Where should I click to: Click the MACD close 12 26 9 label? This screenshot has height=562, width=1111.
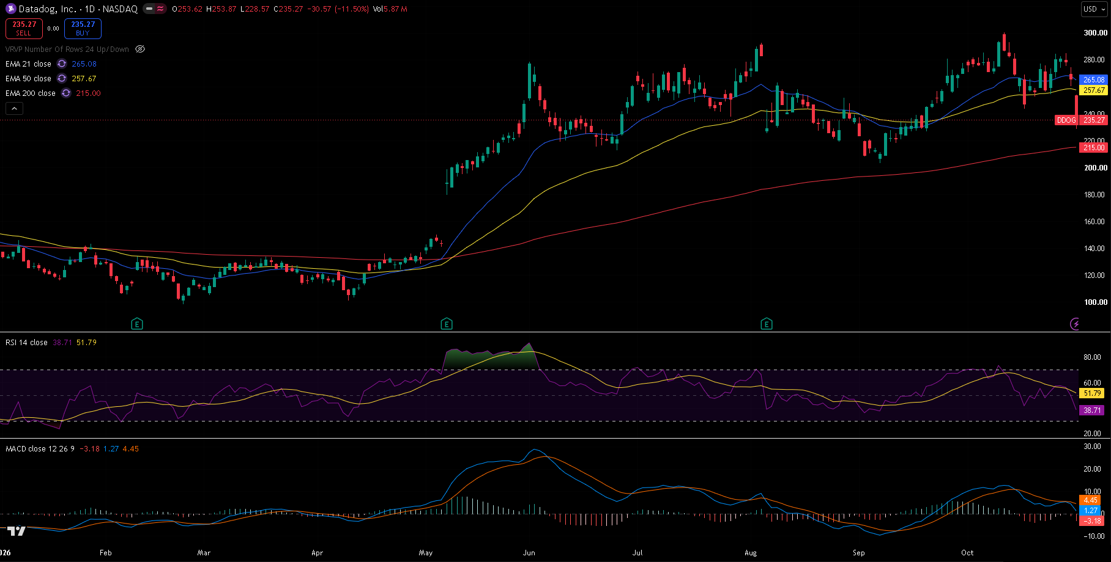(x=40, y=448)
